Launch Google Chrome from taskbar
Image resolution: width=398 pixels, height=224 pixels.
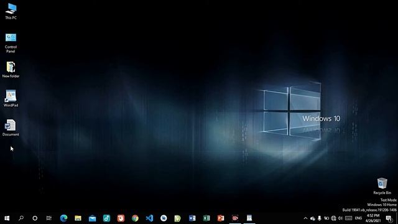(135, 218)
